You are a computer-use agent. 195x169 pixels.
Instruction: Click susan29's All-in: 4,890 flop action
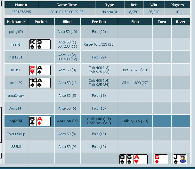tap(135, 83)
